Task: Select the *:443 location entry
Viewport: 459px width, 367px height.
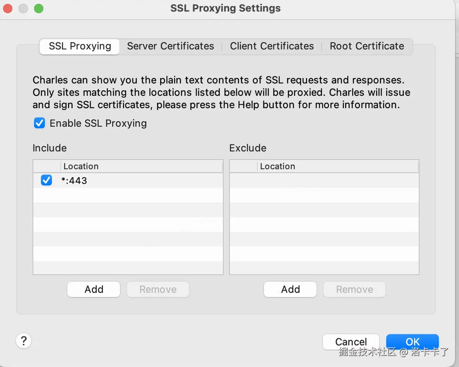Action: (128, 180)
